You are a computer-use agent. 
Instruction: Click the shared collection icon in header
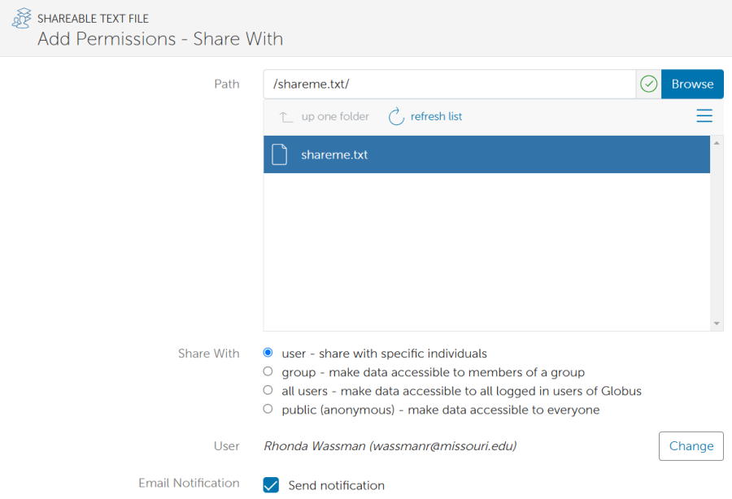click(x=21, y=19)
